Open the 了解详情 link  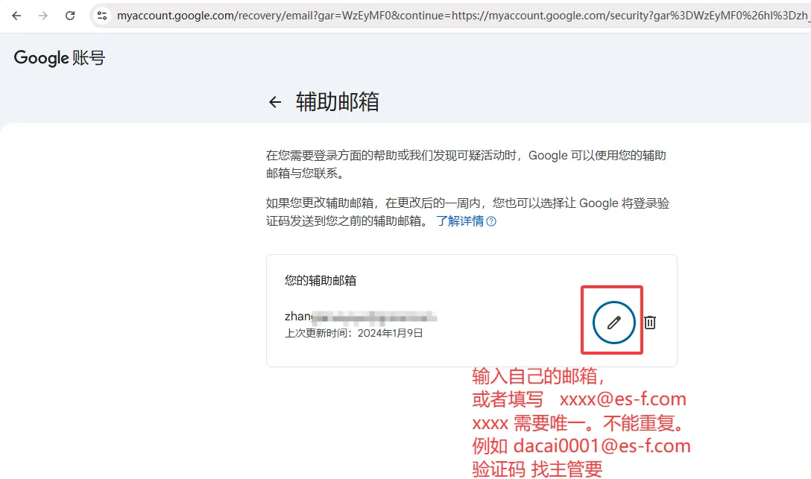point(461,221)
